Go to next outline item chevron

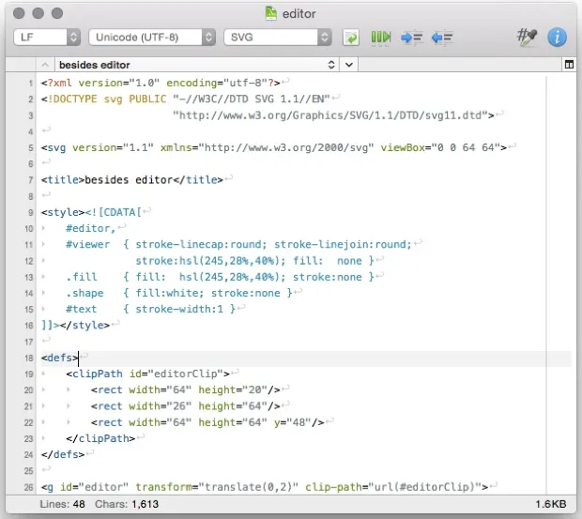(x=349, y=65)
